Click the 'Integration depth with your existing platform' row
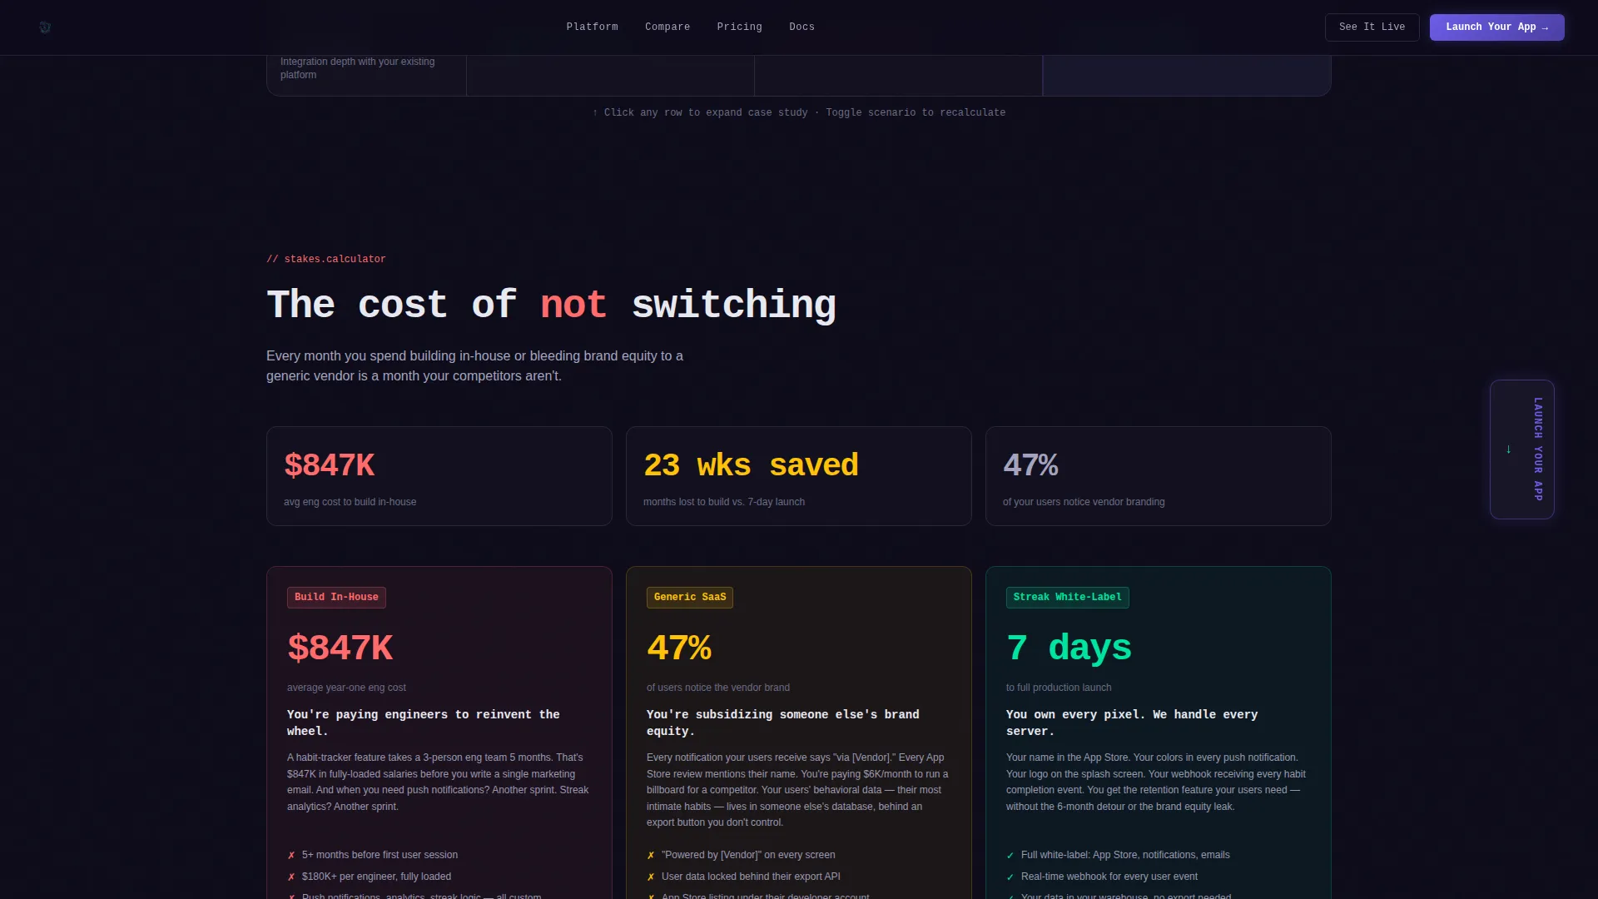The image size is (1598, 899). pos(798,75)
